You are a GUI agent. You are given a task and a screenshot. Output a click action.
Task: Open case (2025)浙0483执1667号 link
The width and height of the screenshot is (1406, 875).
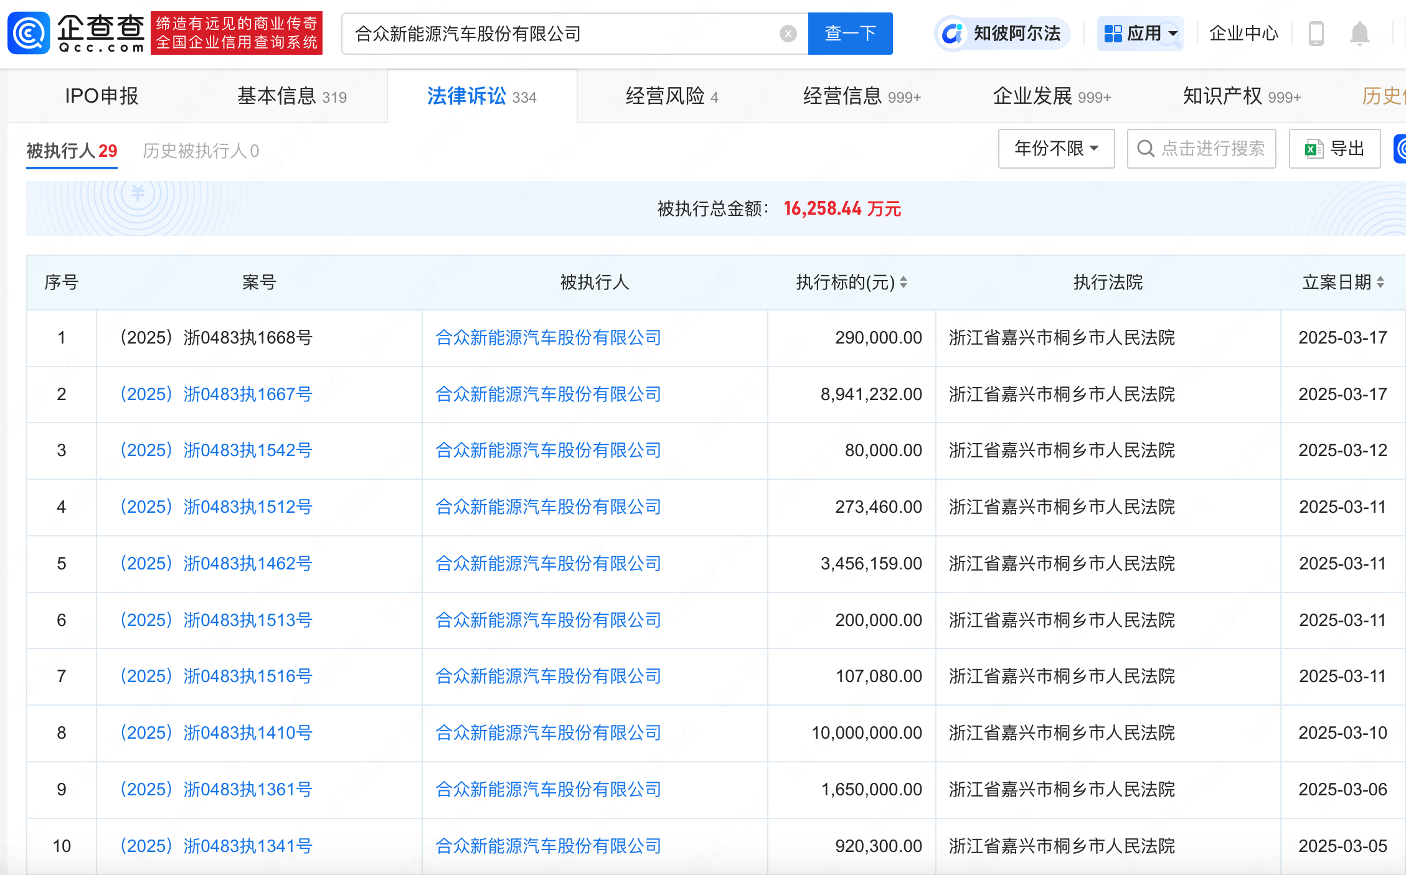coord(216,395)
